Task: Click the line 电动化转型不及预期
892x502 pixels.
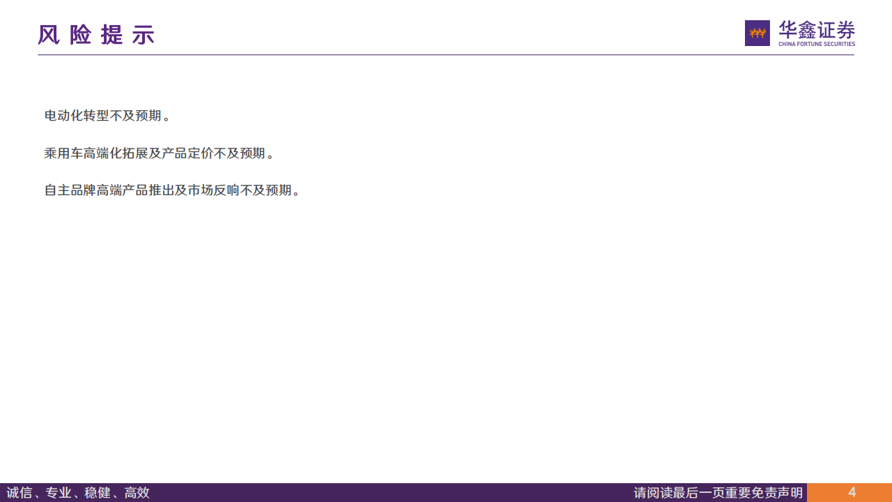Action: click(x=108, y=116)
